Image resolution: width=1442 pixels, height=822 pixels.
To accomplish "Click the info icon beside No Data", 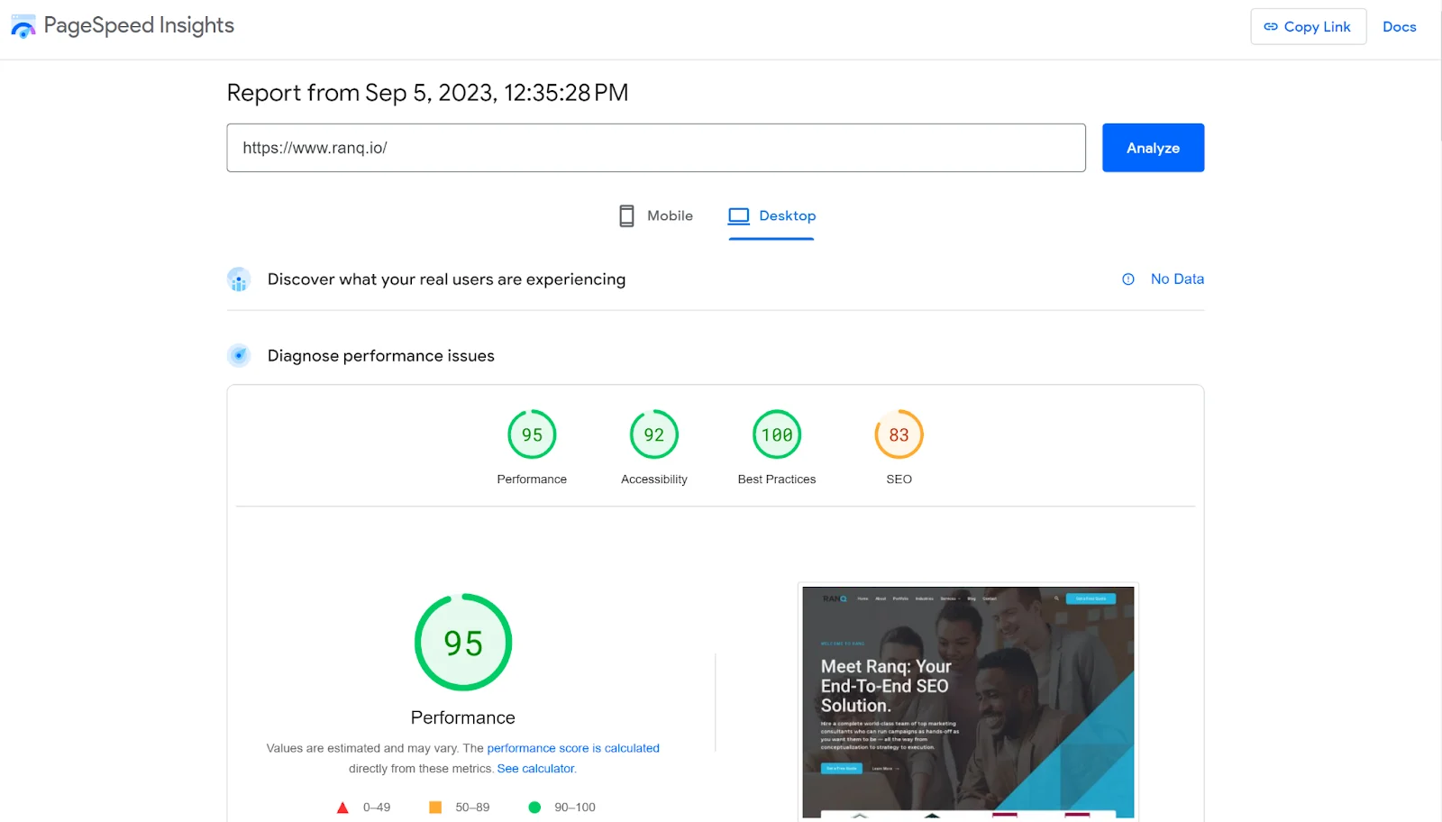I will (x=1128, y=279).
